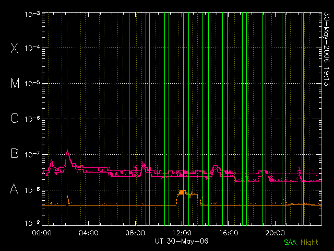Select the 10^-6 y-axis value

point(32,119)
